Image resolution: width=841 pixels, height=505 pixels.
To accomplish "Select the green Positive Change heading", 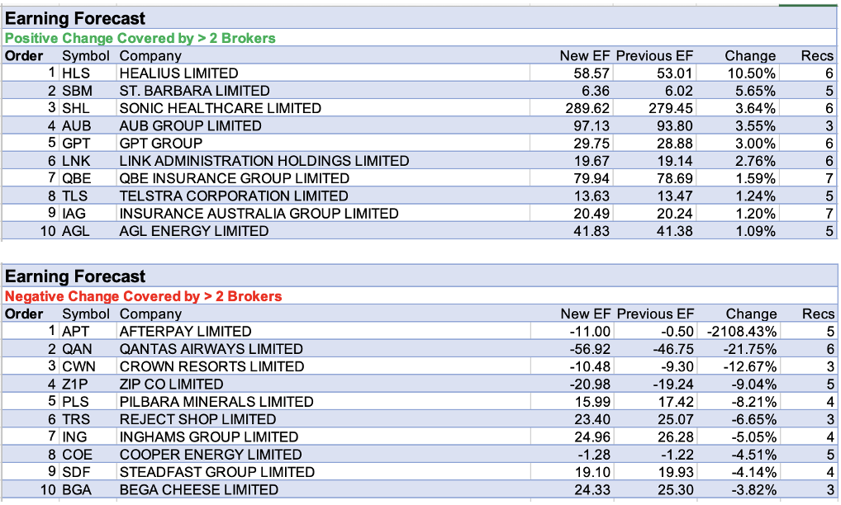I will coord(140,38).
